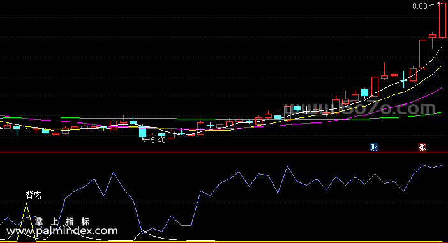Screen dimensions: 448x243
Task: Click the yellow divergence spike peak
Action: click(x=27, y=204)
